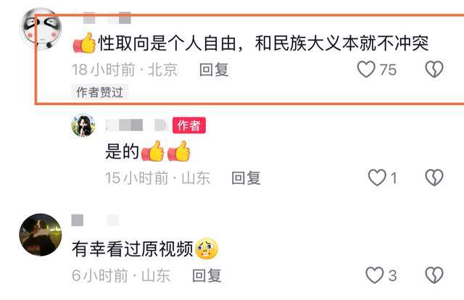Click the red 作者 badge
This screenshot has width=464, height=300.
[189, 125]
